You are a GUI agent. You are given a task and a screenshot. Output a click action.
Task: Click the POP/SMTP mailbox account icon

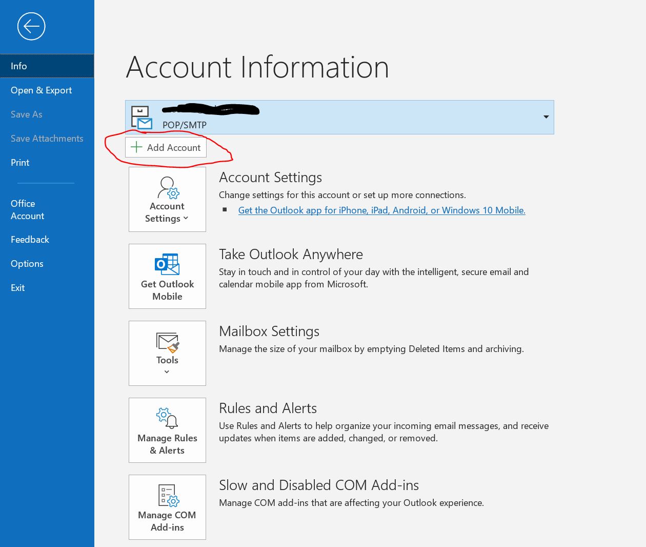142,118
